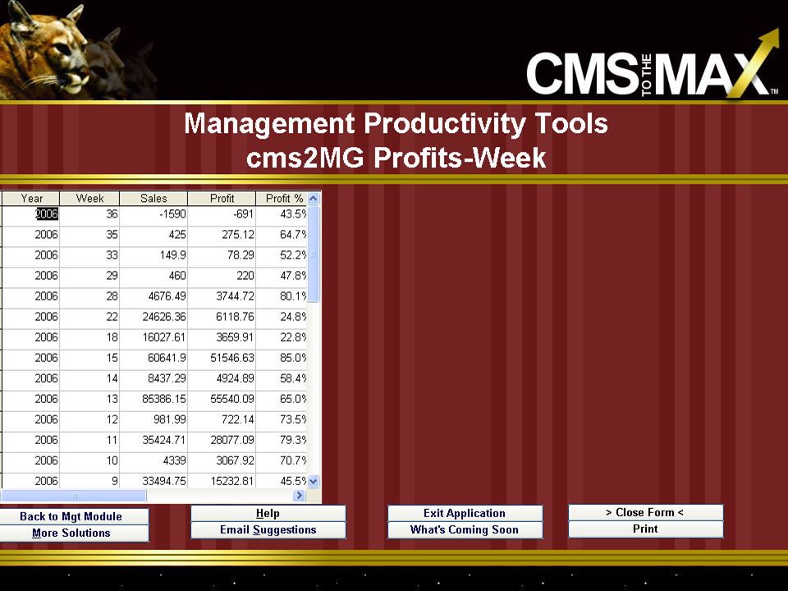The image size is (788, 591).
Task: Click the horizontal scrollbar thumb
Action: [x=73, y=496]
